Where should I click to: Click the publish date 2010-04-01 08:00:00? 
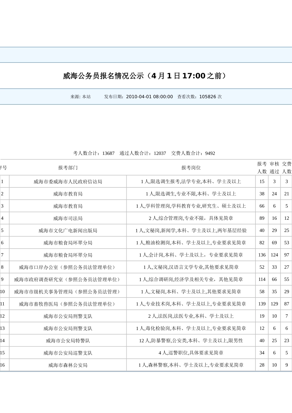point(149,96)
